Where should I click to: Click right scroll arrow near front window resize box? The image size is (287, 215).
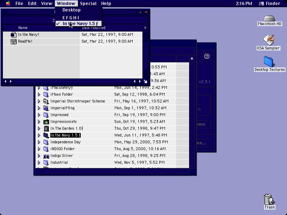pos(140,81)
